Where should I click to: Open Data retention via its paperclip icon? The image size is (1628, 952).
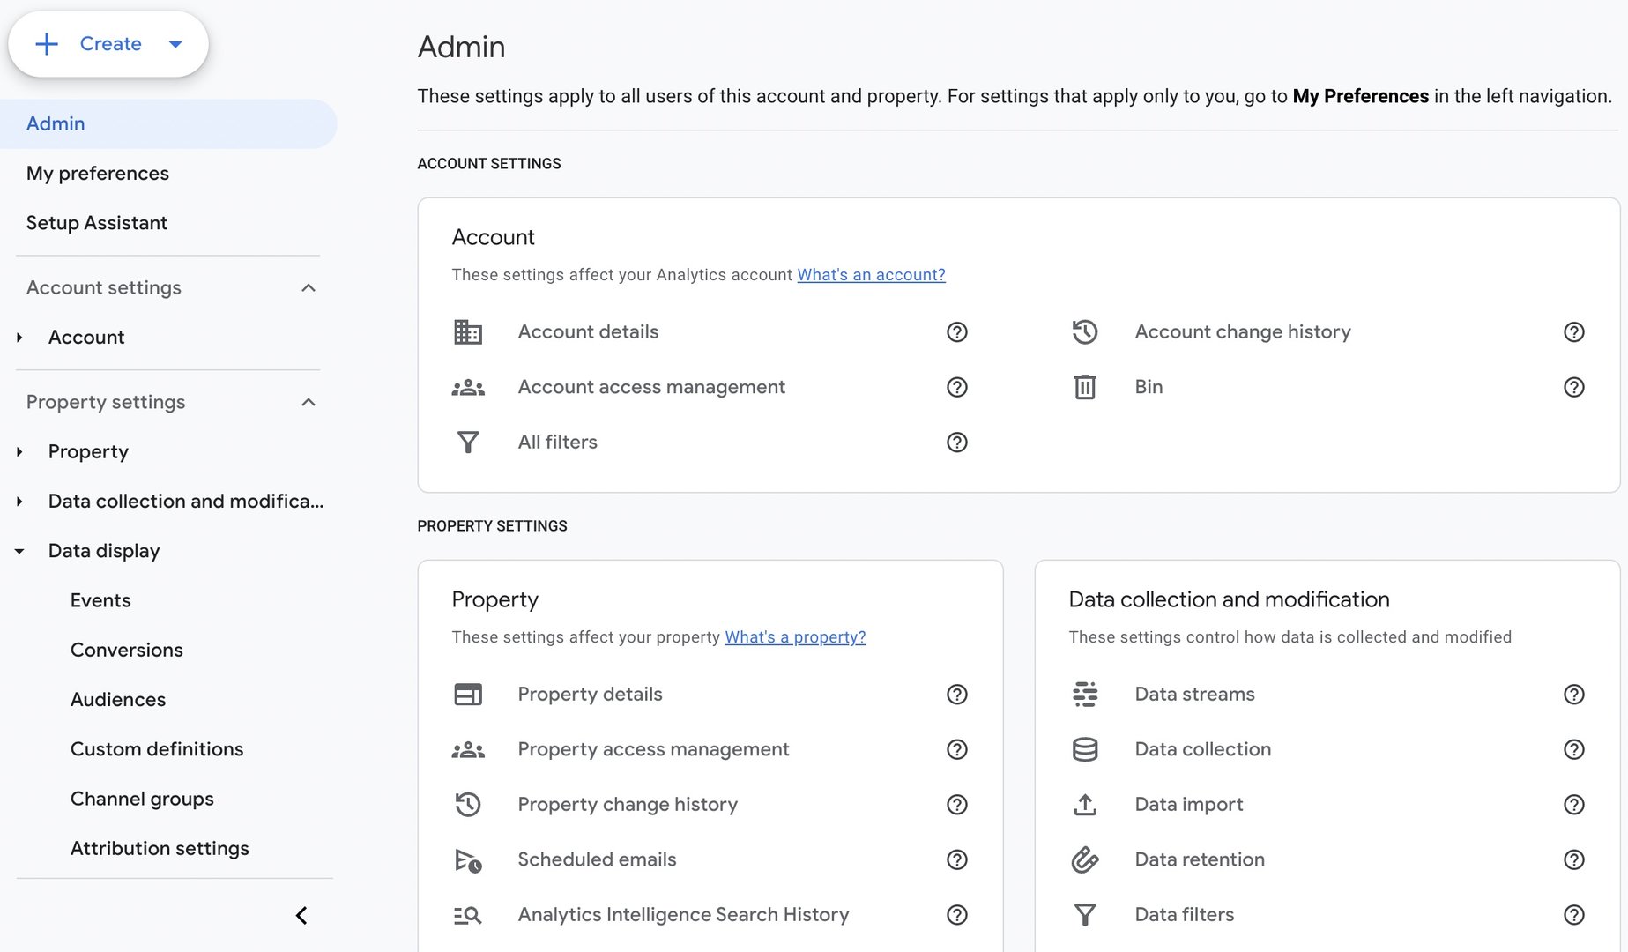(x=1085, y=859)
